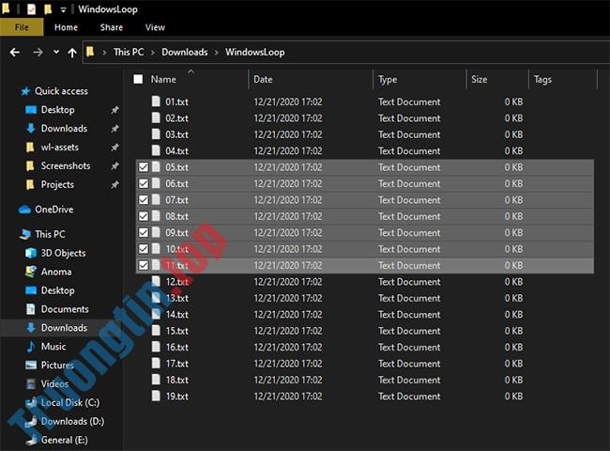Expand chevron after Downloads breadcrumb

pos(216,53)
